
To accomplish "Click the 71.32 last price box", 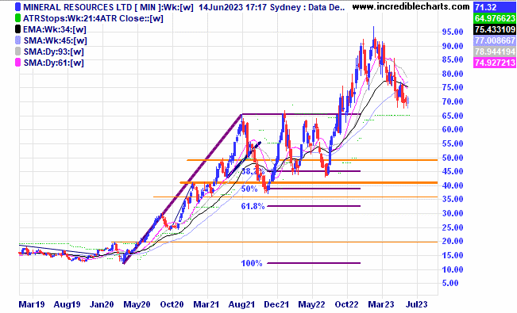I will pos(495,7).
